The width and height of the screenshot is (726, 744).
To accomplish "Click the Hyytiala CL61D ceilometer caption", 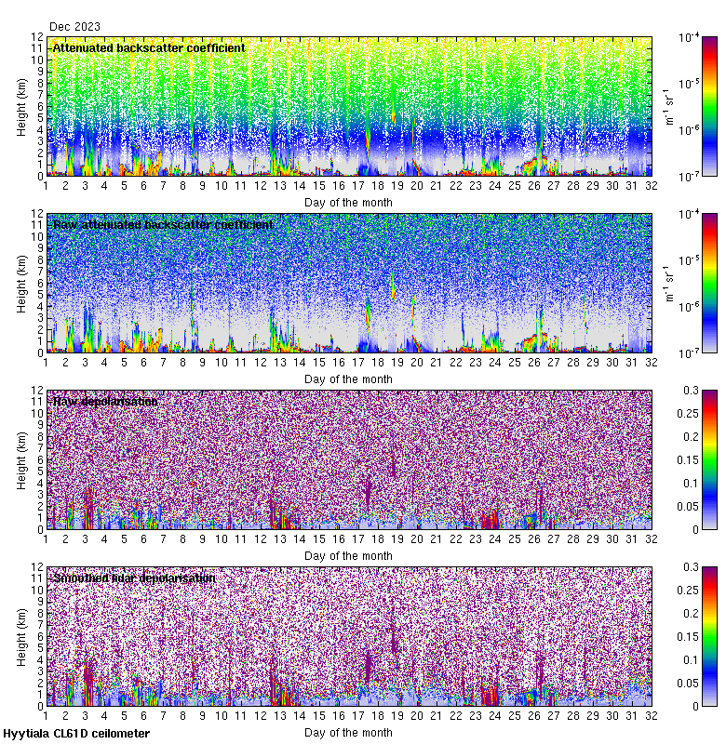I will click(x=76, y=734).
